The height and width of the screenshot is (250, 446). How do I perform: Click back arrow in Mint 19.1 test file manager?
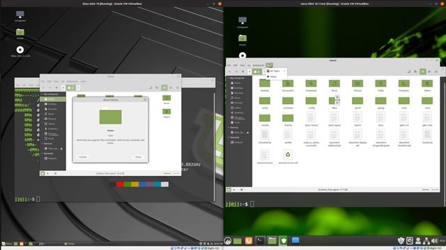coord(230,72)
